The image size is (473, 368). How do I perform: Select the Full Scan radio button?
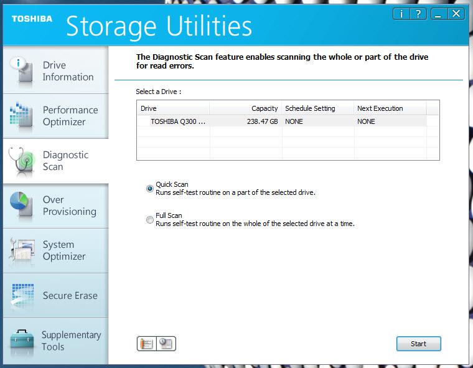149,220
